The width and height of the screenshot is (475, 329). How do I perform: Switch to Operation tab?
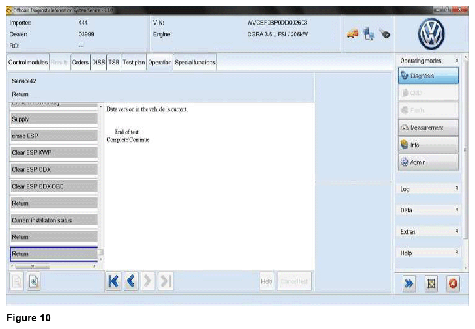[x=160, y=63]
